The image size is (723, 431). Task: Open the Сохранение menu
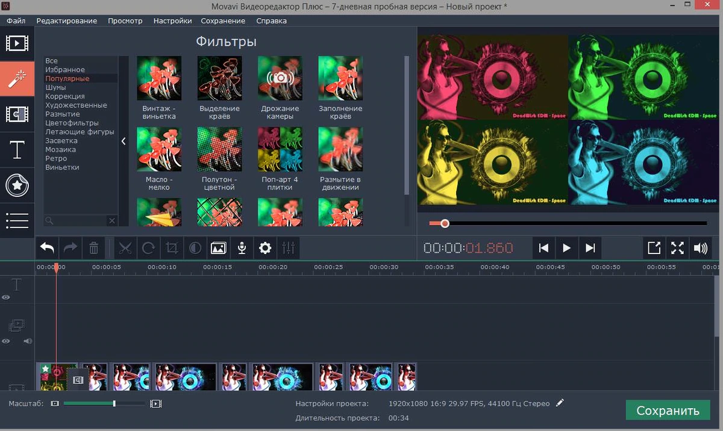pos(224,20)
